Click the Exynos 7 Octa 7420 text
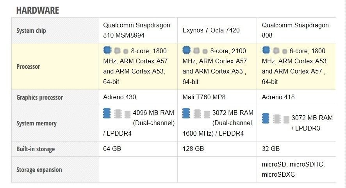Screen dimensions: 346x188 [x=211, y=30]
